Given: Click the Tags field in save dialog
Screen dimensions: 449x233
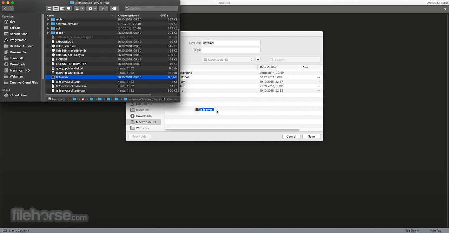Looking at the screenshot, I should tap(231, 50).
